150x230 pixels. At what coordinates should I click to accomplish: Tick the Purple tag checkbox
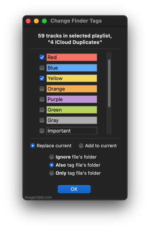[x=42, y=99]
